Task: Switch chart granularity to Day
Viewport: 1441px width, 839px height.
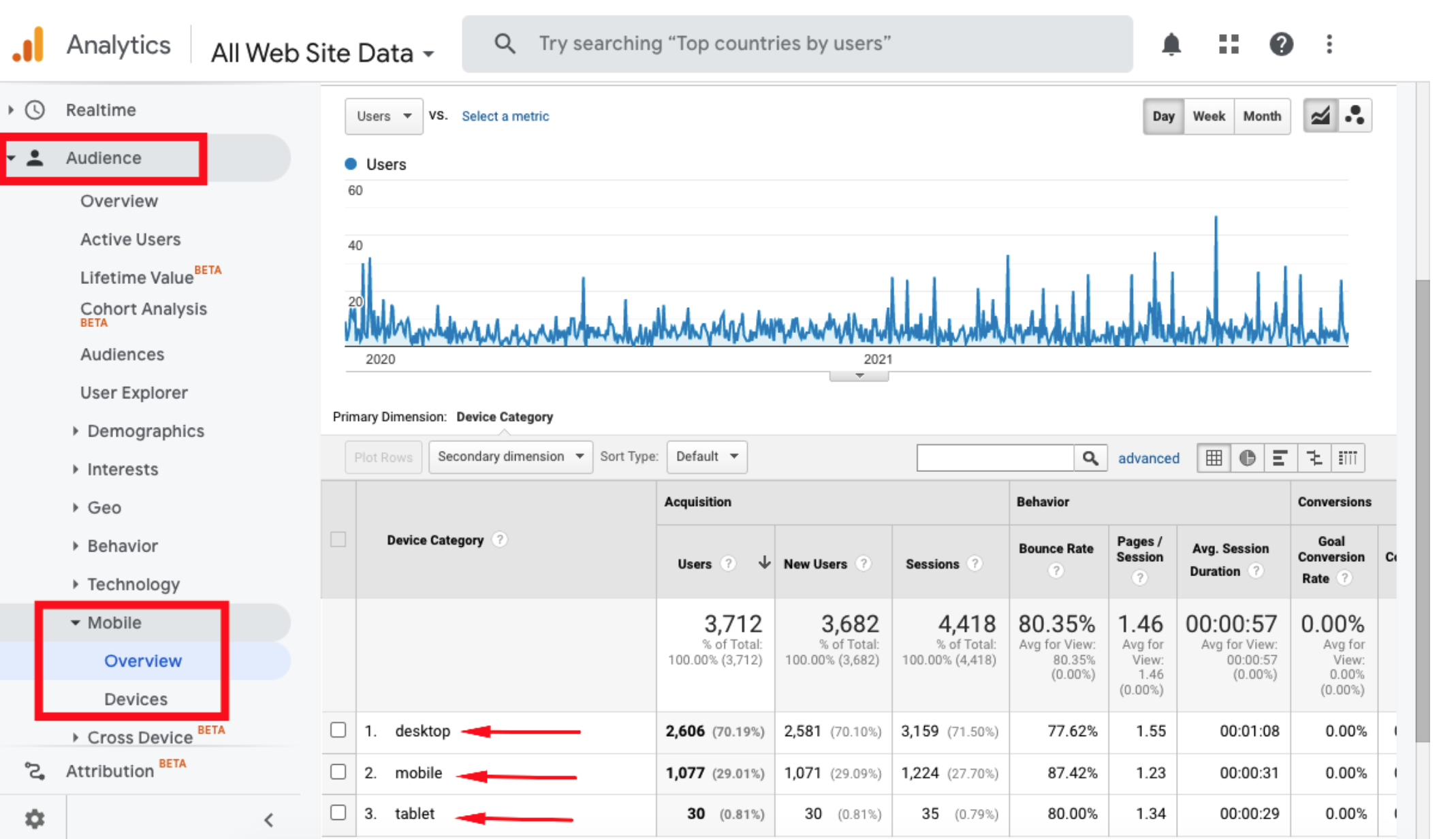Action: pos(1163,116)
